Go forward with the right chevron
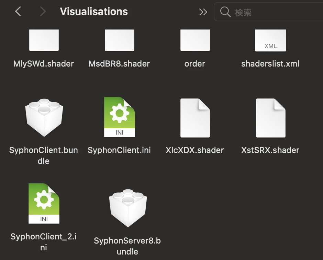The width and height of the screenshot is (323, 260). 43,11
